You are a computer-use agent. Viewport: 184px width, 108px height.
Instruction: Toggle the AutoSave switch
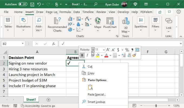click(23, 4)
